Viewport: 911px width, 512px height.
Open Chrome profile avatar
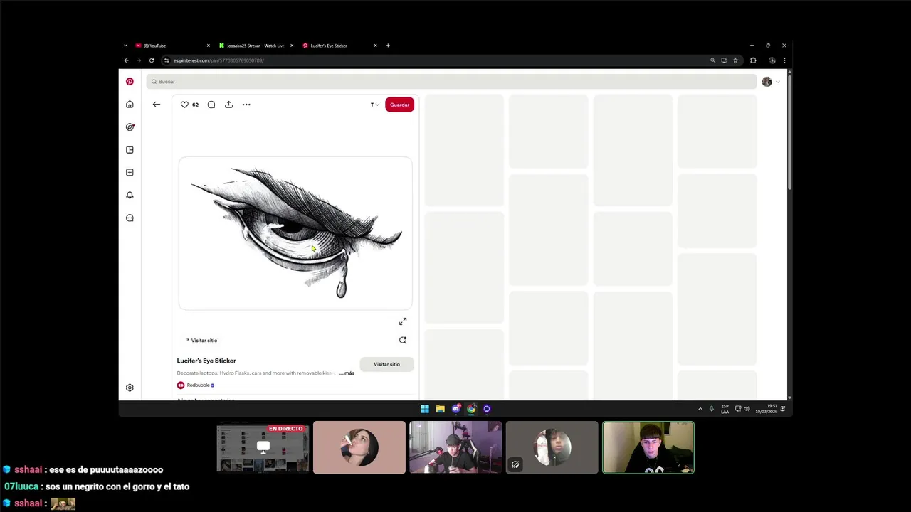coord(772,60)
